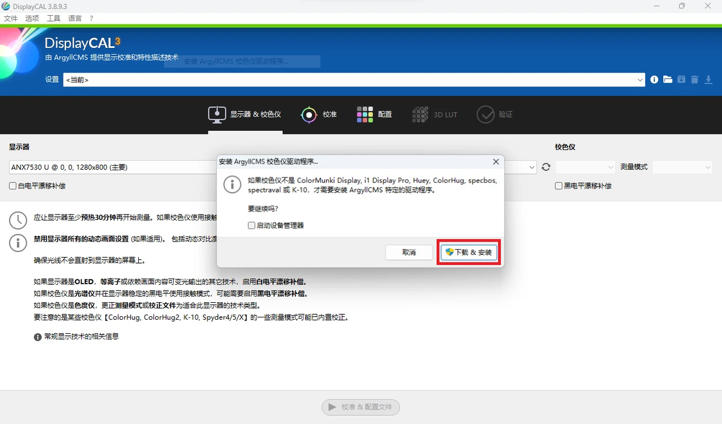Click the delete settings trash icon

click(695, 79)
